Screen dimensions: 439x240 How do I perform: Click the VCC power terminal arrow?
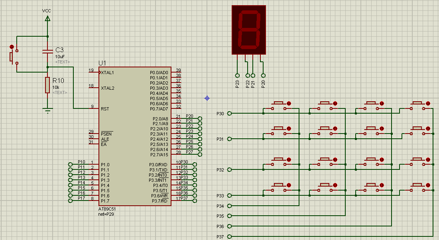[47, 18]
